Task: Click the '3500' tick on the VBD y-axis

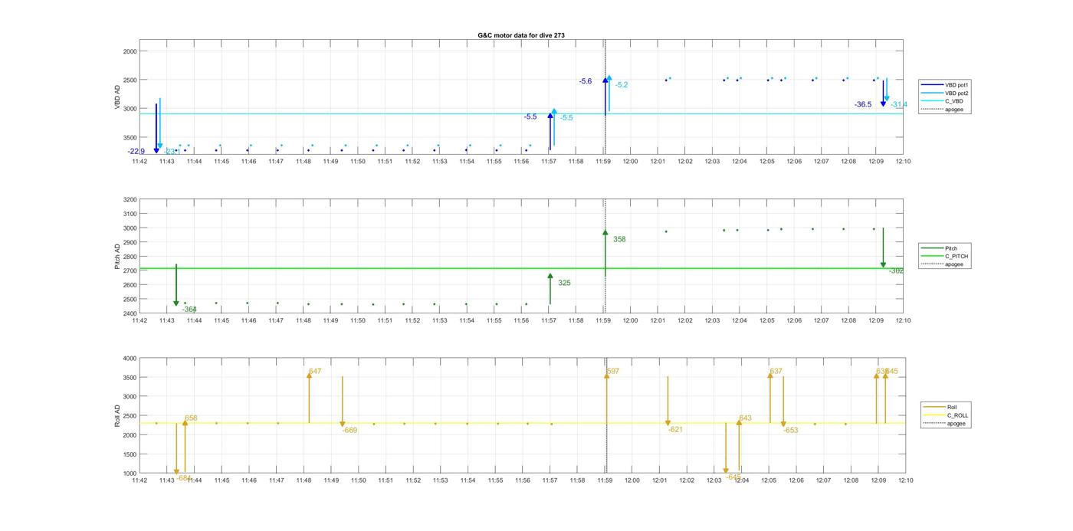Action: (x=130, y=137)
